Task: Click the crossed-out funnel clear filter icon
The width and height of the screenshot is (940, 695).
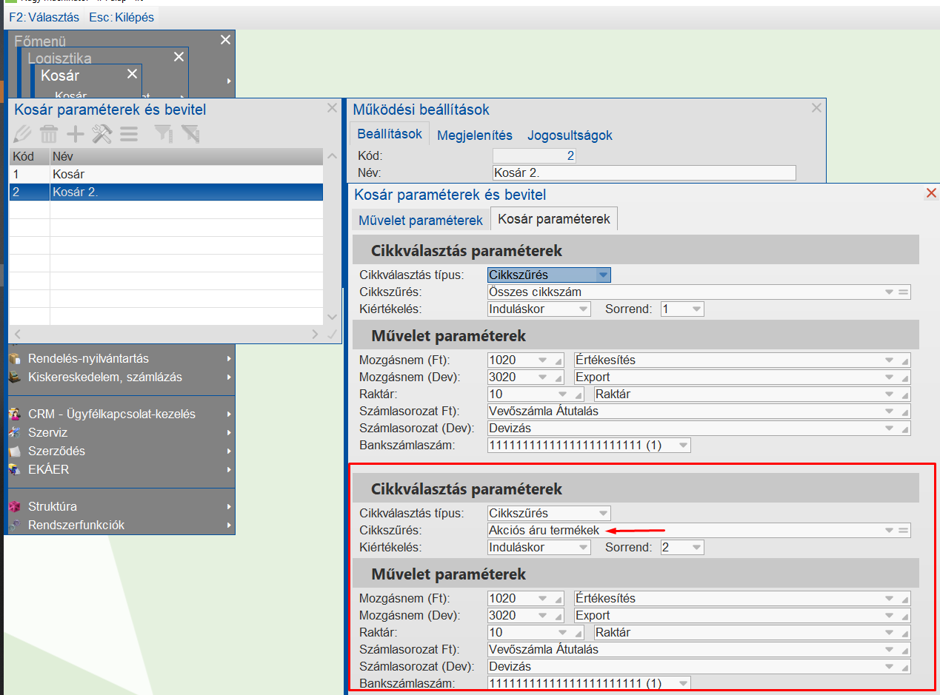Action: click(x=190, y=134)
